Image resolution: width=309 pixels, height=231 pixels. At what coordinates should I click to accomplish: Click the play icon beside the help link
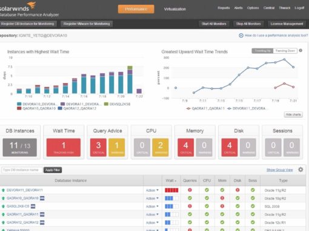pos(241,36)
